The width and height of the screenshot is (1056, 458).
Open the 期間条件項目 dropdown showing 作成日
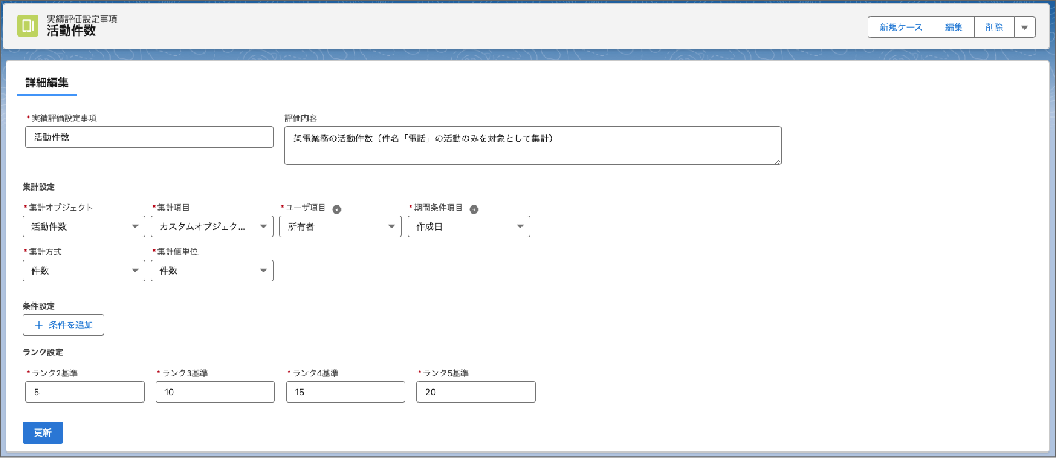(x=469, y=227)
